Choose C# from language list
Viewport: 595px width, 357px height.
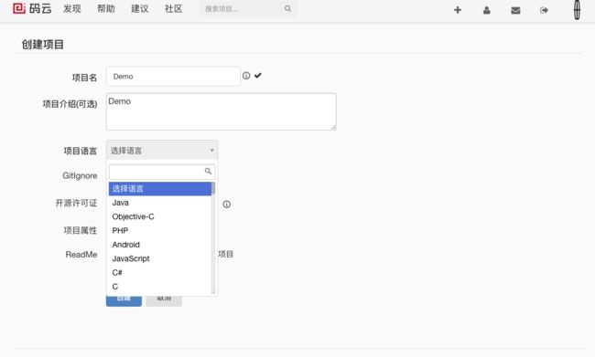(160, 273)
